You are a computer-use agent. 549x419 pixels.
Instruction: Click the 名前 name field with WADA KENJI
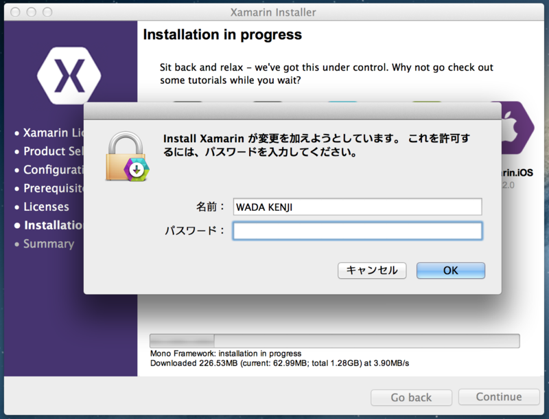click(358, 207)
